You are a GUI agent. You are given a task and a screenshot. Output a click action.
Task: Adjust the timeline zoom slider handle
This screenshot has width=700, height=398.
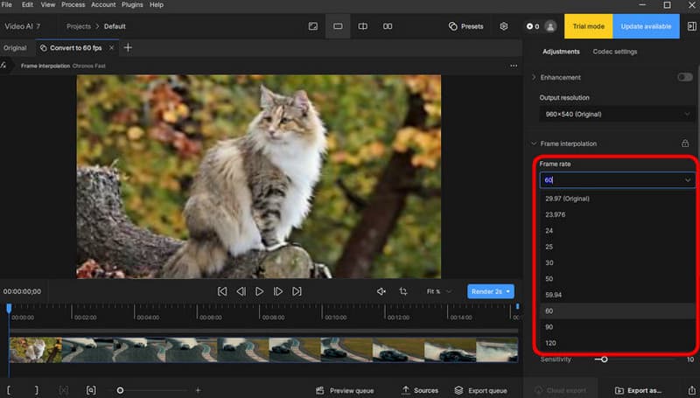point(120,390)
